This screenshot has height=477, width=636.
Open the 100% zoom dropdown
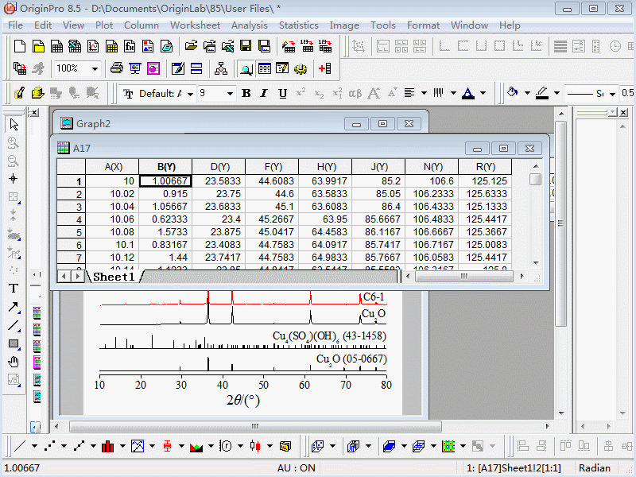(x=94, y=69)
